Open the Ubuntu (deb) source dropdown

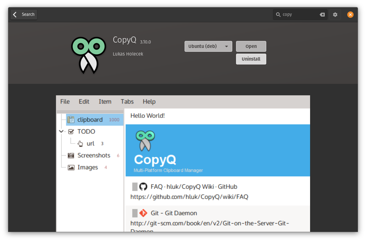click(208, 46)
